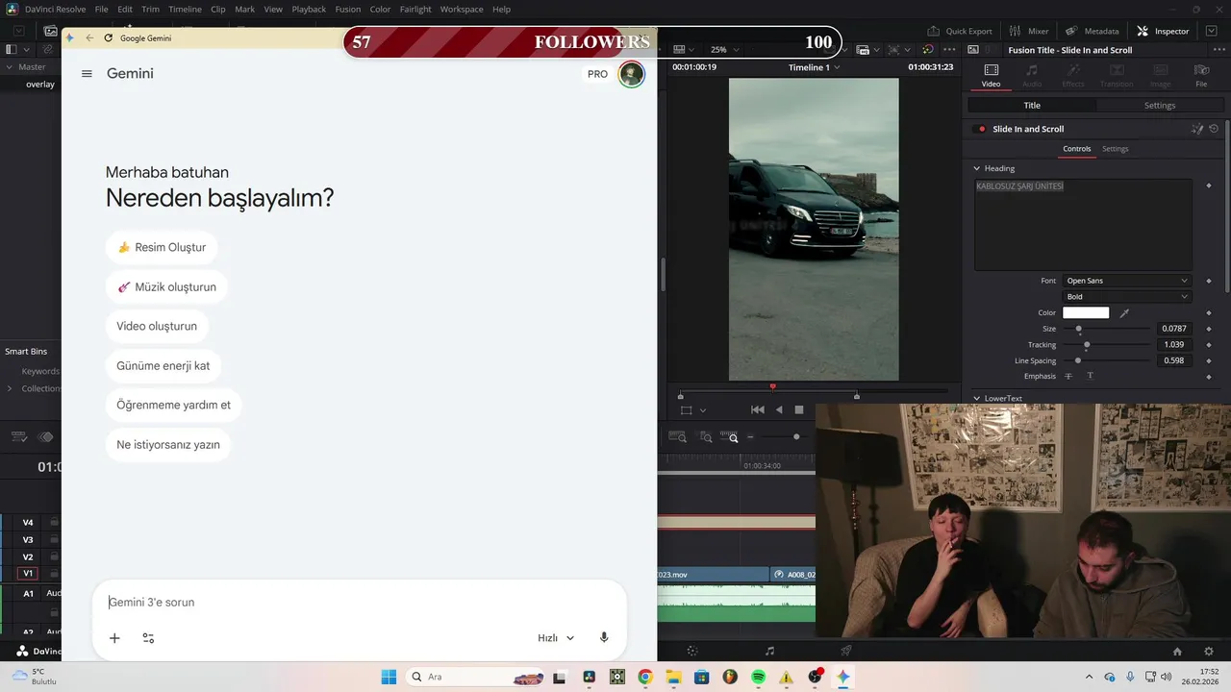Reset the Slide In and Scroll effect
This screenshot has width=1231, height=692.
point(1214,129)
